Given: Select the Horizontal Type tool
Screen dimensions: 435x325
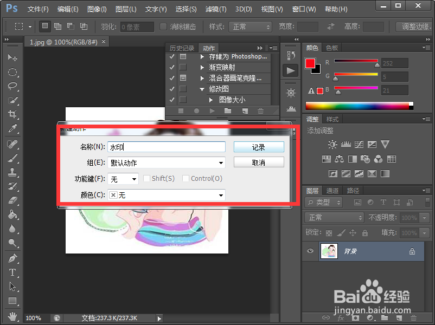Looking at the screenshot, I should pyautogui.click(x=12, y=272).
